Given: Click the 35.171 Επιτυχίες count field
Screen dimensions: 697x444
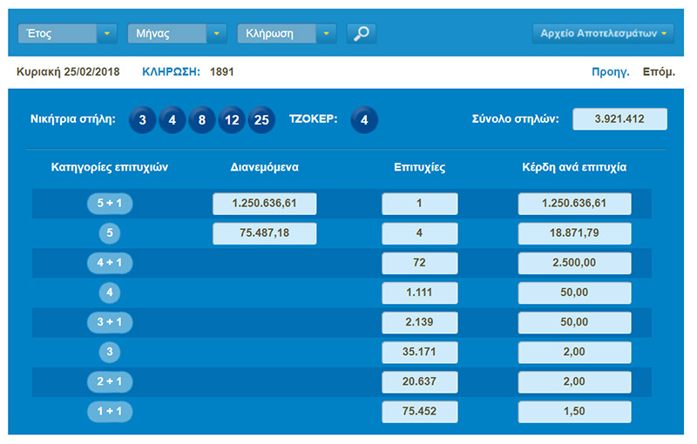Looking at the screenshot, I should point(419,352).
